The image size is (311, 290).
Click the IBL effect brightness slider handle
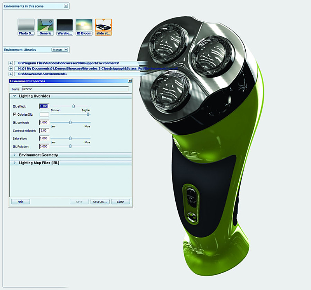pyautogui.click(x=73, y=106)
